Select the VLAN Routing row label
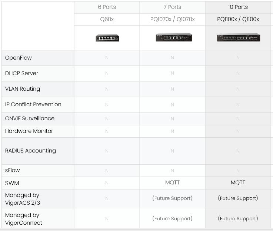Viewport: 273px width, 231px height. click(x=23, y=89)
